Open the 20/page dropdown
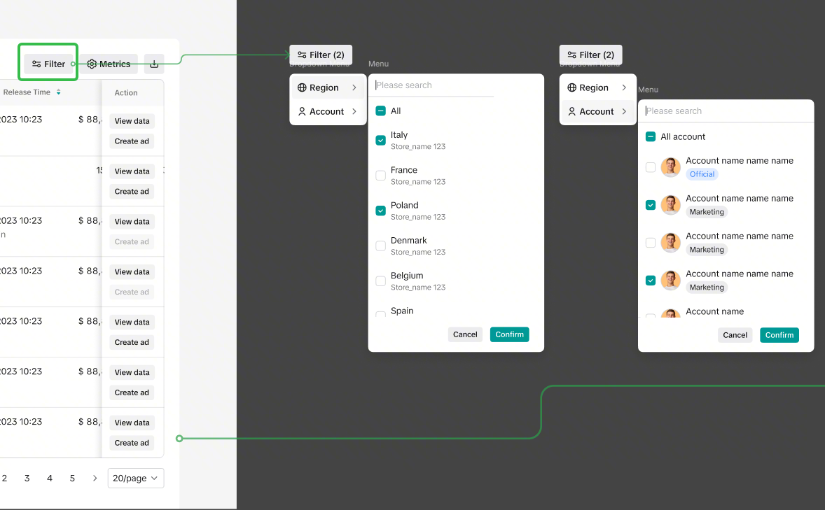825x510 pixels. 136,479
